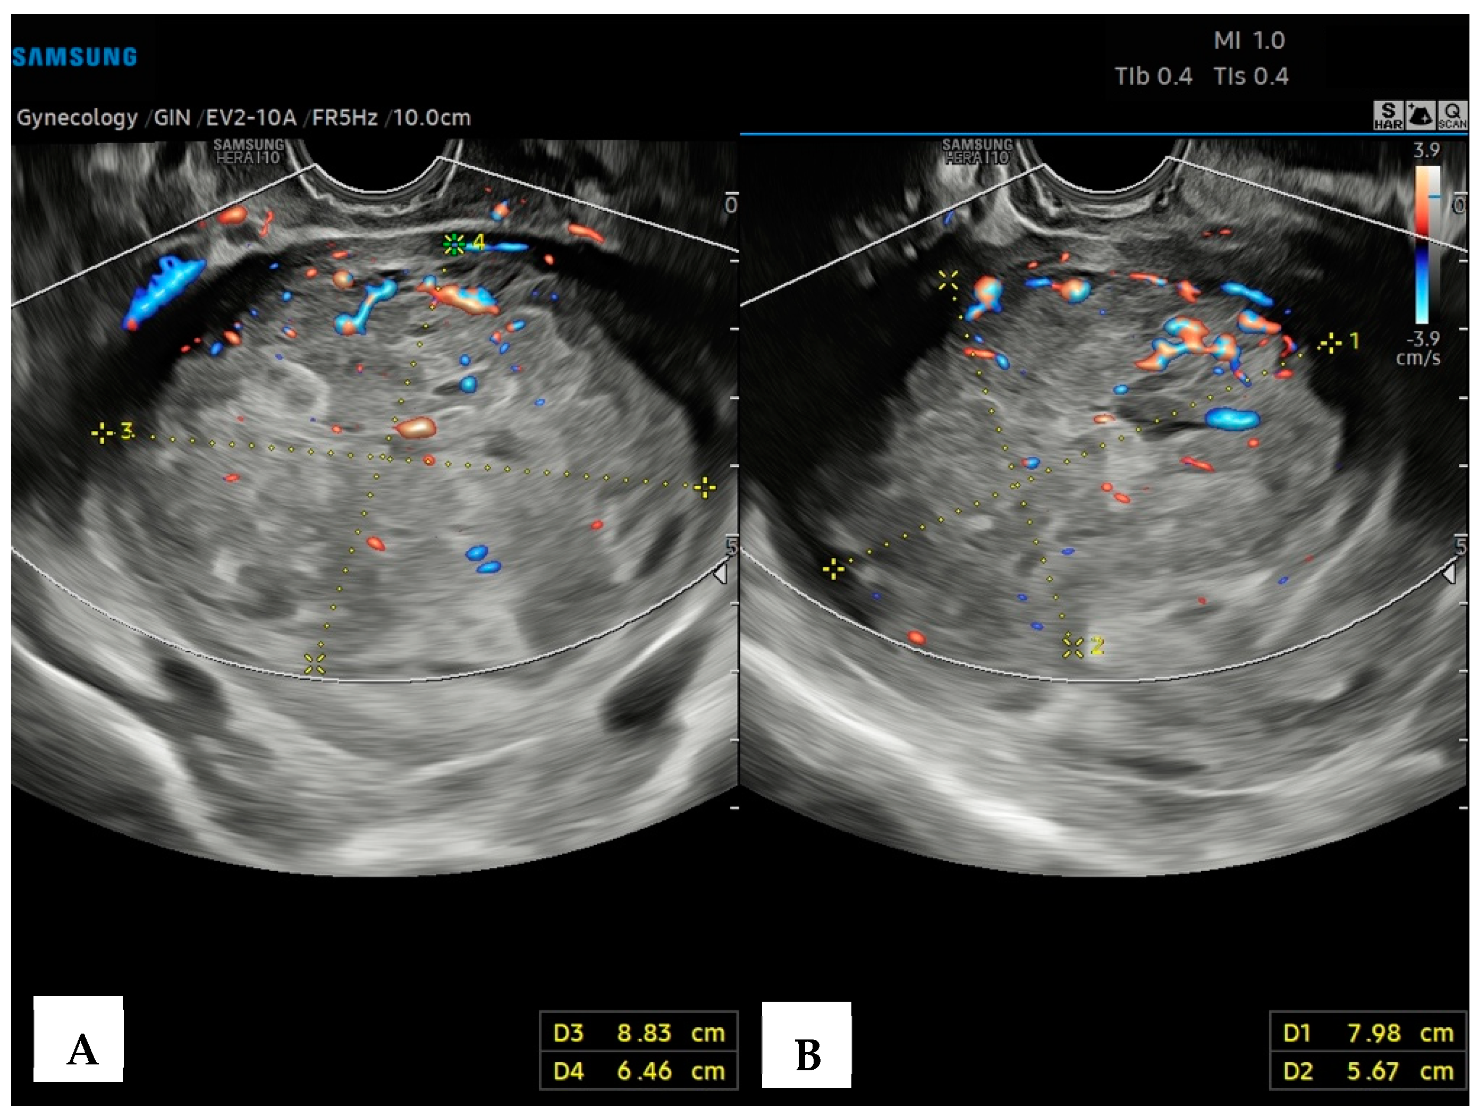
Task: Click the D2 5.67 cm measurement result
Action: click(1368, 1071)
